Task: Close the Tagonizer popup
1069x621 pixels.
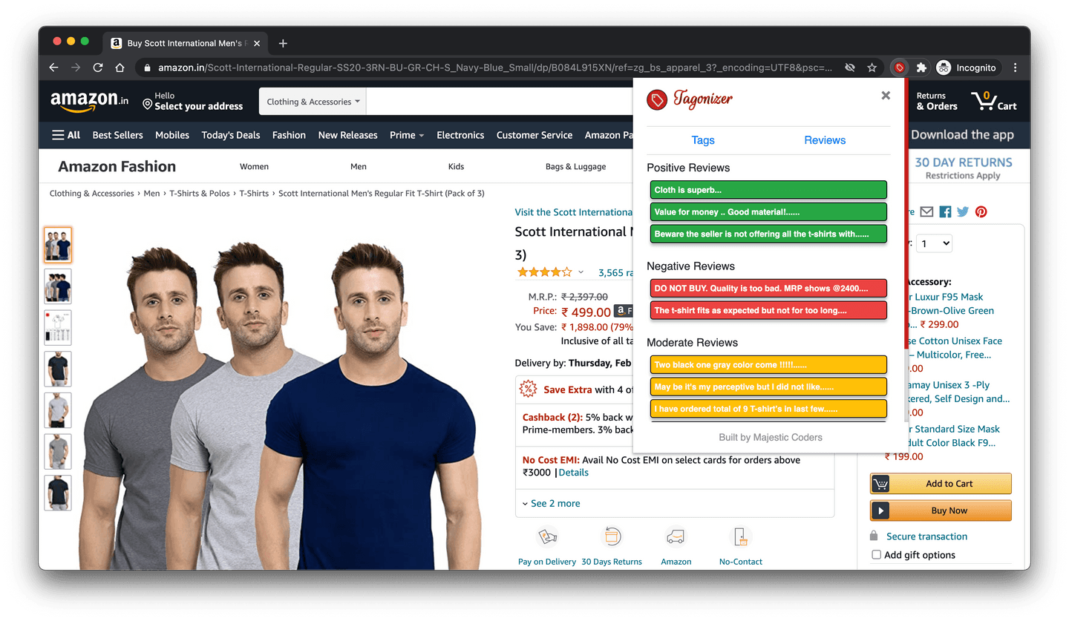Action: coord(886,95)
